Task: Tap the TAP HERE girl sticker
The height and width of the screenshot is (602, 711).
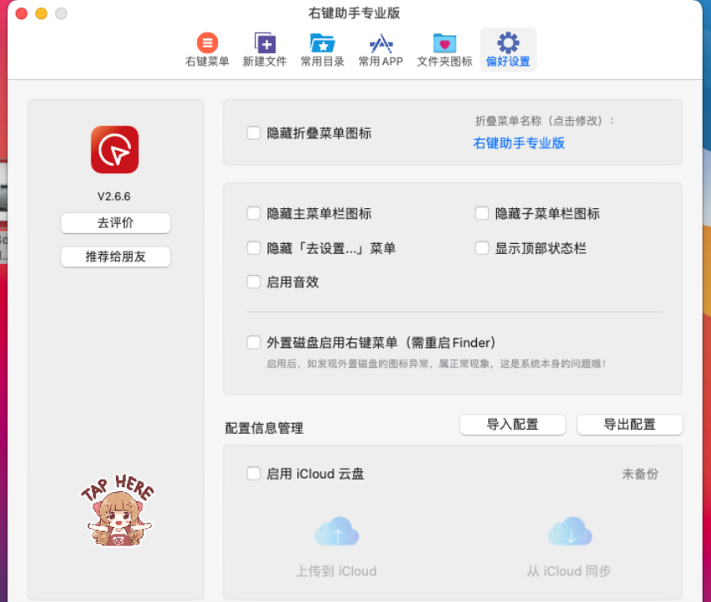Action: 118,510
